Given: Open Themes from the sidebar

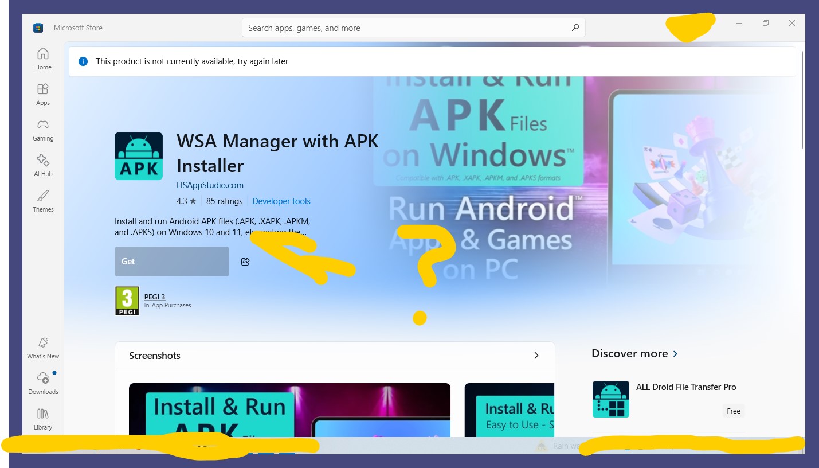Looking at the screenshot, I should [43, 201].
